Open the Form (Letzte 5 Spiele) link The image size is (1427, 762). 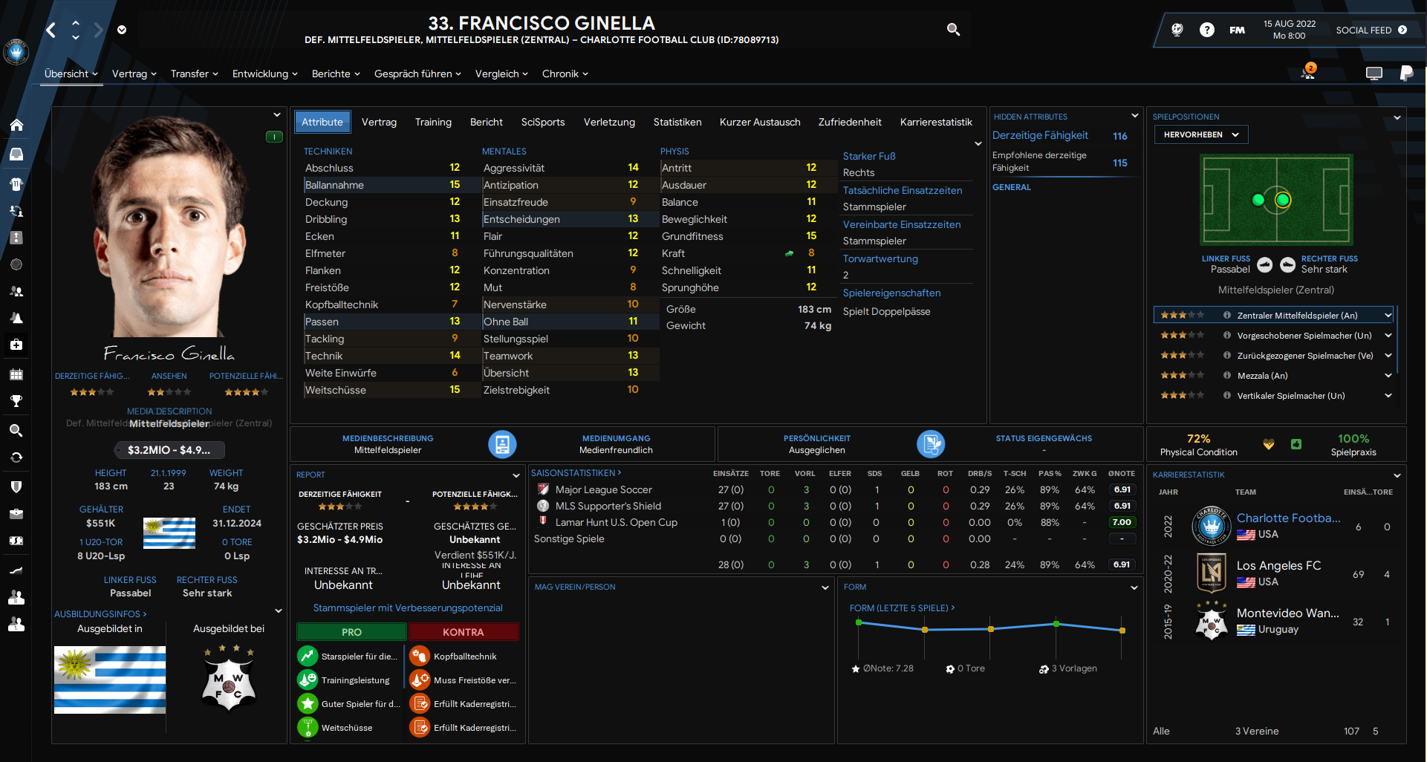[x=902, y=608]
